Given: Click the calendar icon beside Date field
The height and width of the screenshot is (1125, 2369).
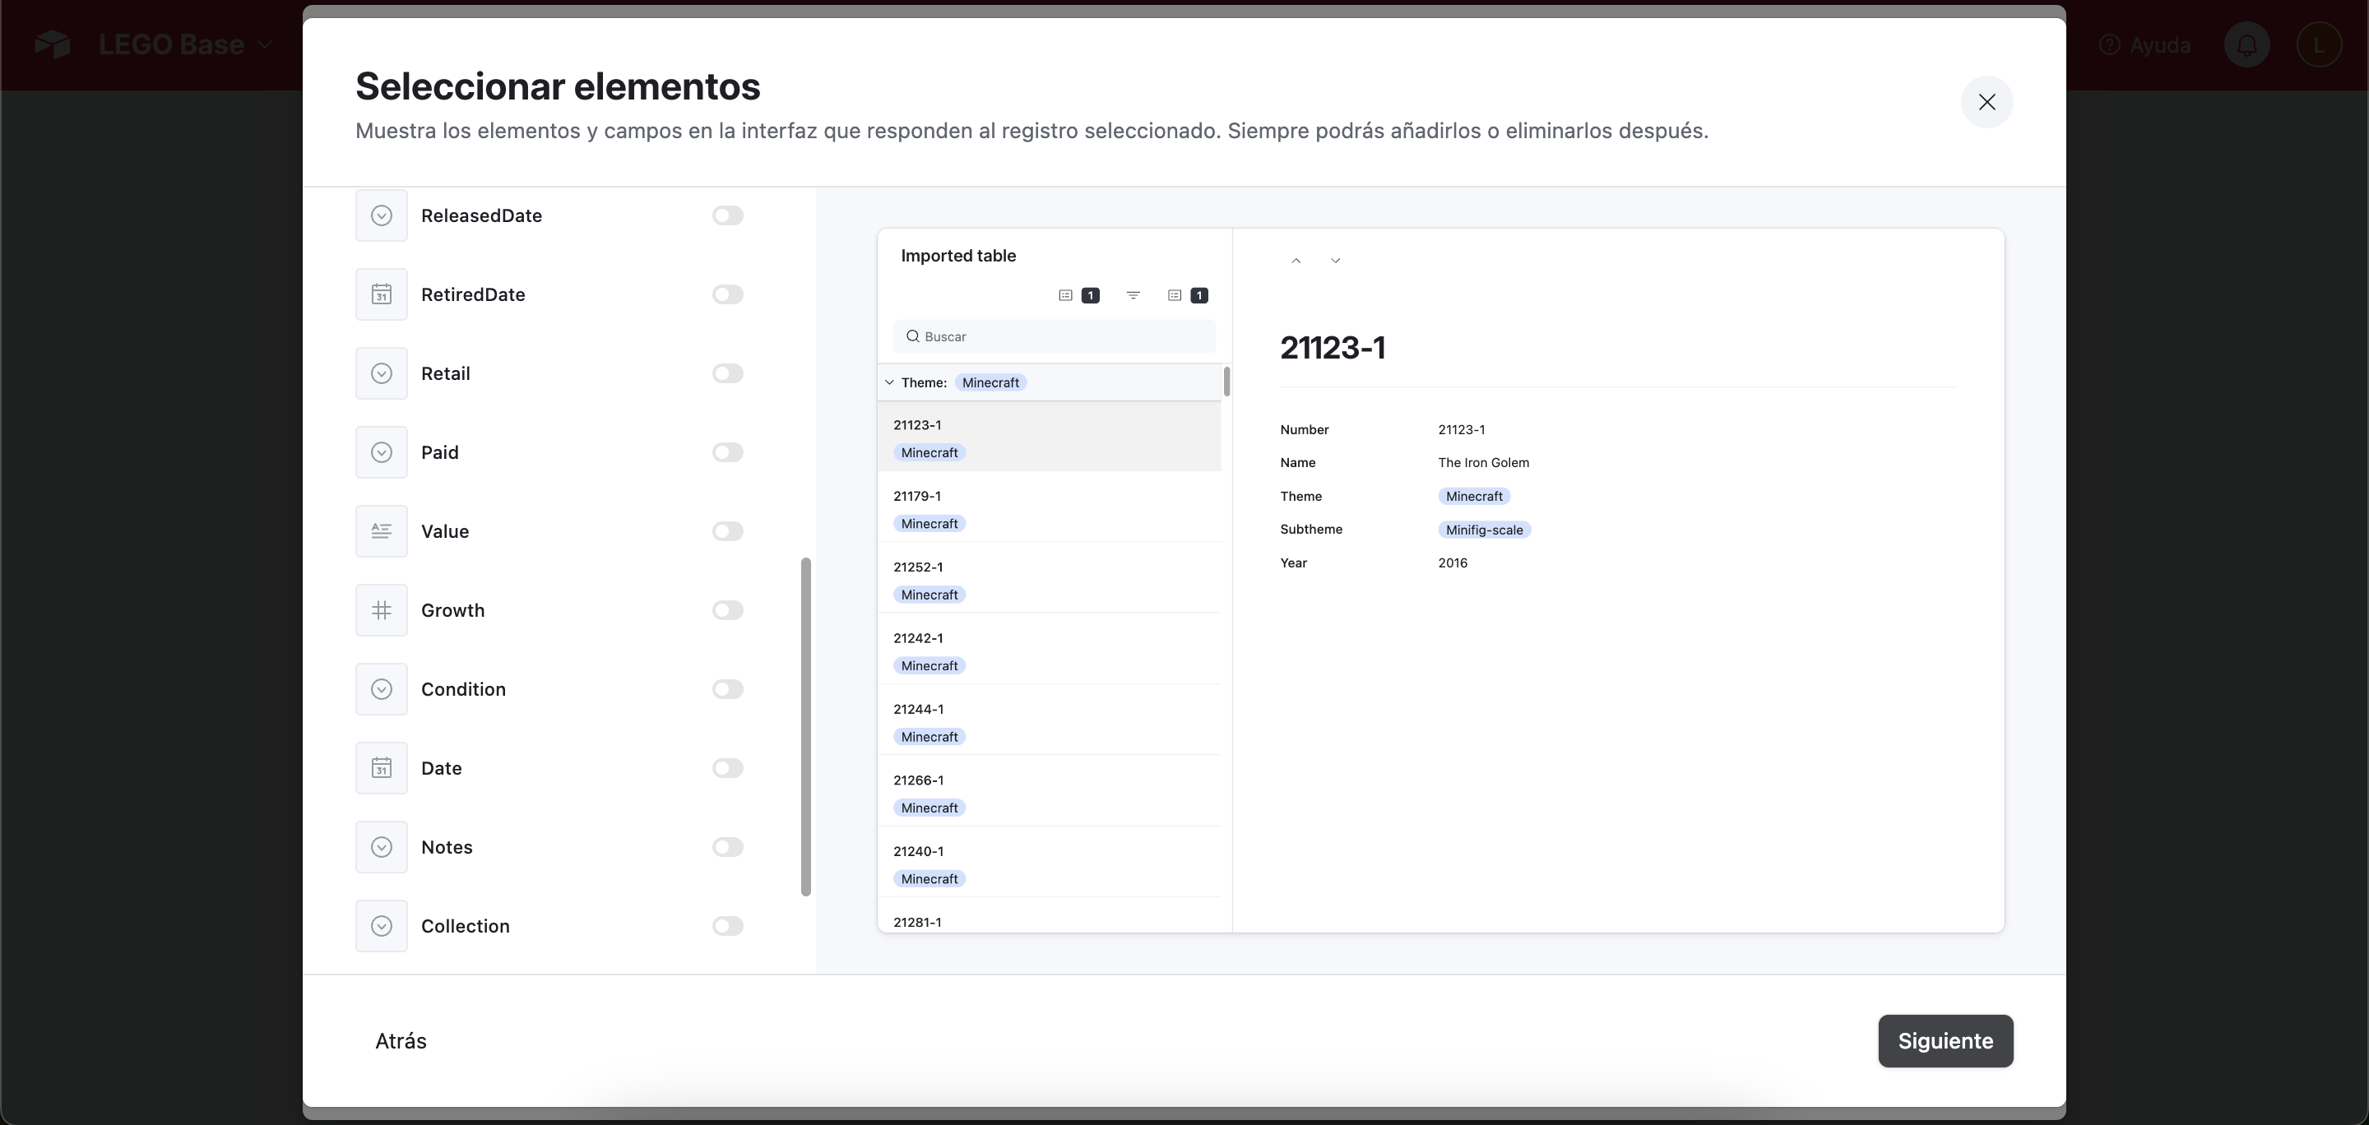Looking at the screenshot, I should pos(381,768).
